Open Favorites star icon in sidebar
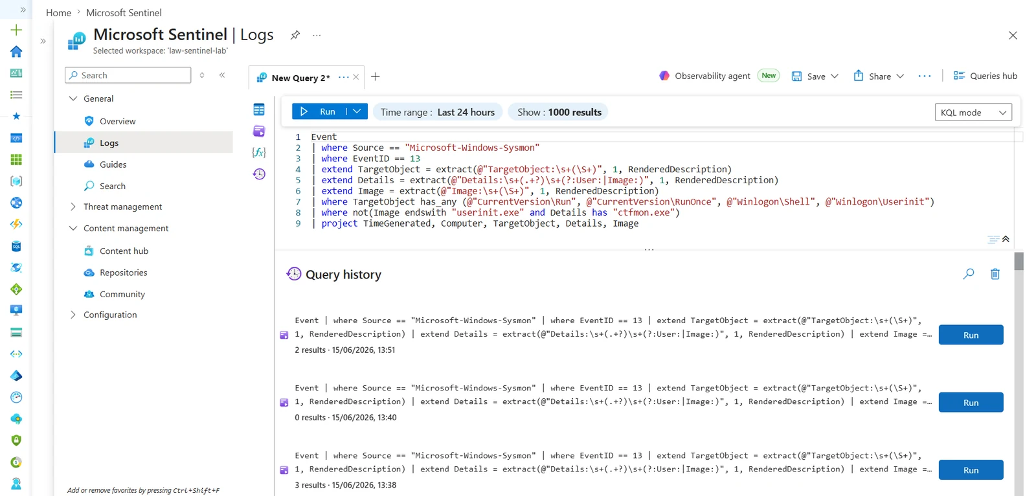 (x=16, y=117)
